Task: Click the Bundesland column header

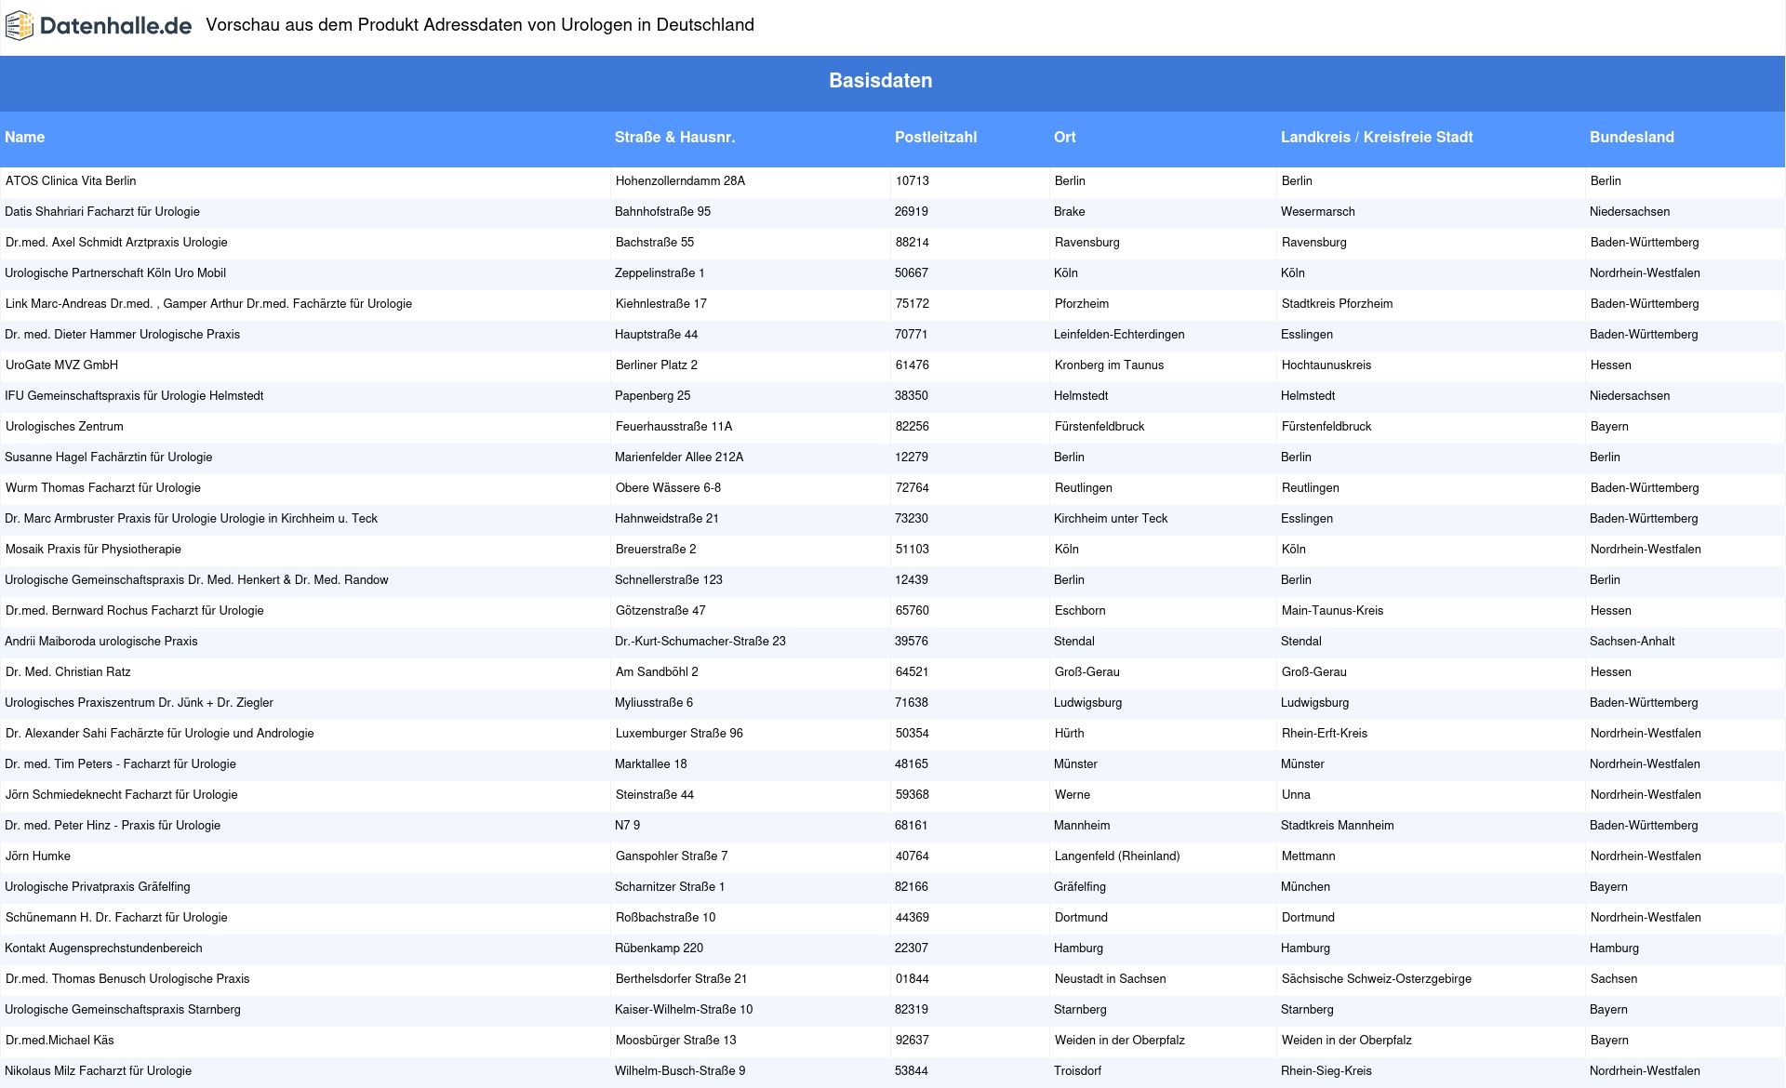Action: pyautogui.click(x=1632, y=137)
